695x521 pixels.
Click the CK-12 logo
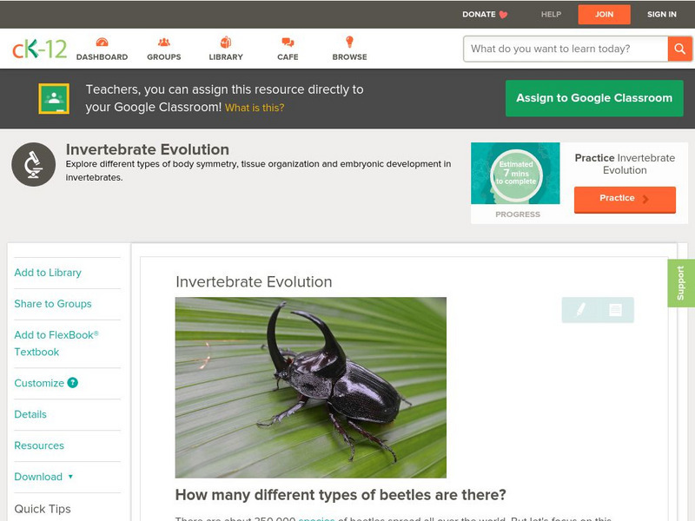pos(39,49)
